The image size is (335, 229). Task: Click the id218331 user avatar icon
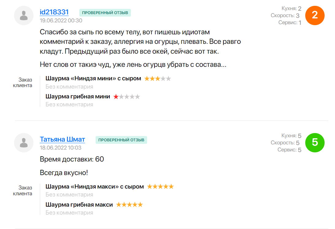24,16
